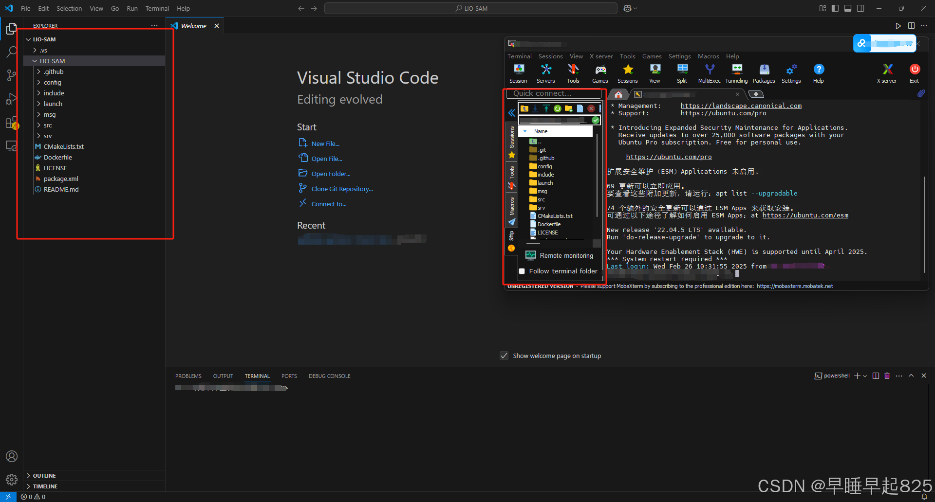Open the Extensions view

point(11,123)
